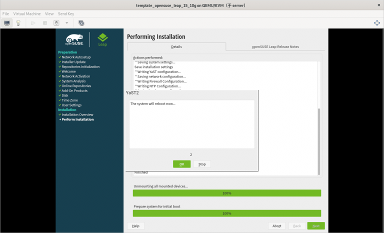Click the Prepare system for initial boot progress bar
This screenshot has width=384, height=233.
click(x=227, y=213)
